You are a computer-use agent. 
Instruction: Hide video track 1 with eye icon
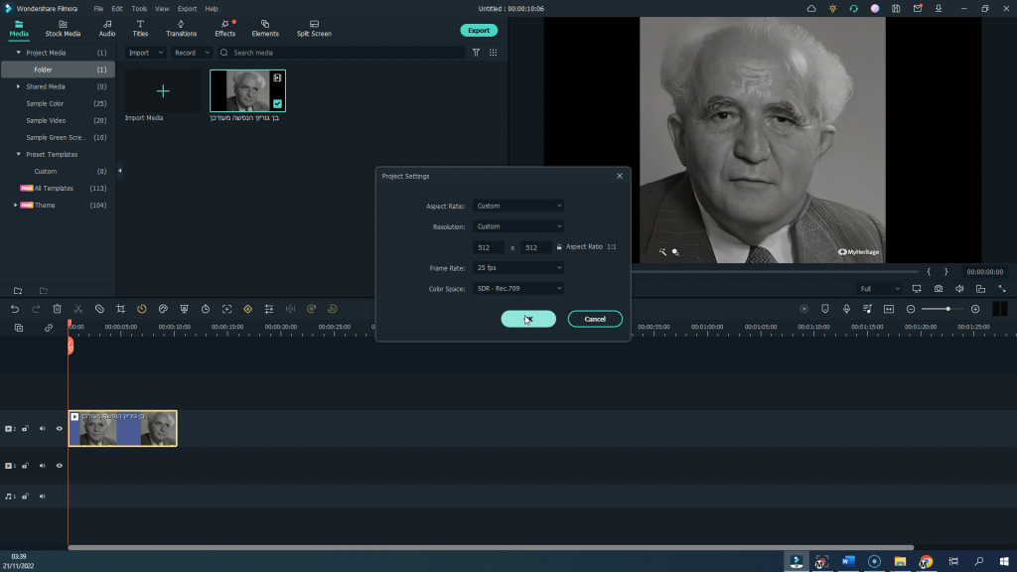click(x=59, y=466)
